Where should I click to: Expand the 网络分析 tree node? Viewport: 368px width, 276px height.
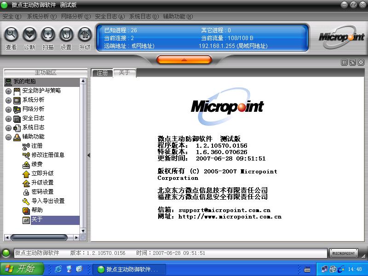click(x=8, y=109)
